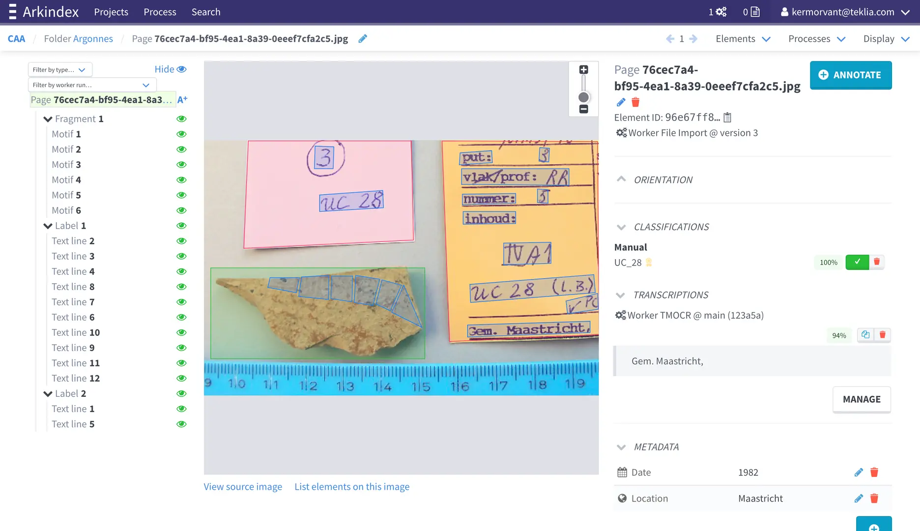Click the ANNOTATE button

pos(850,75)
